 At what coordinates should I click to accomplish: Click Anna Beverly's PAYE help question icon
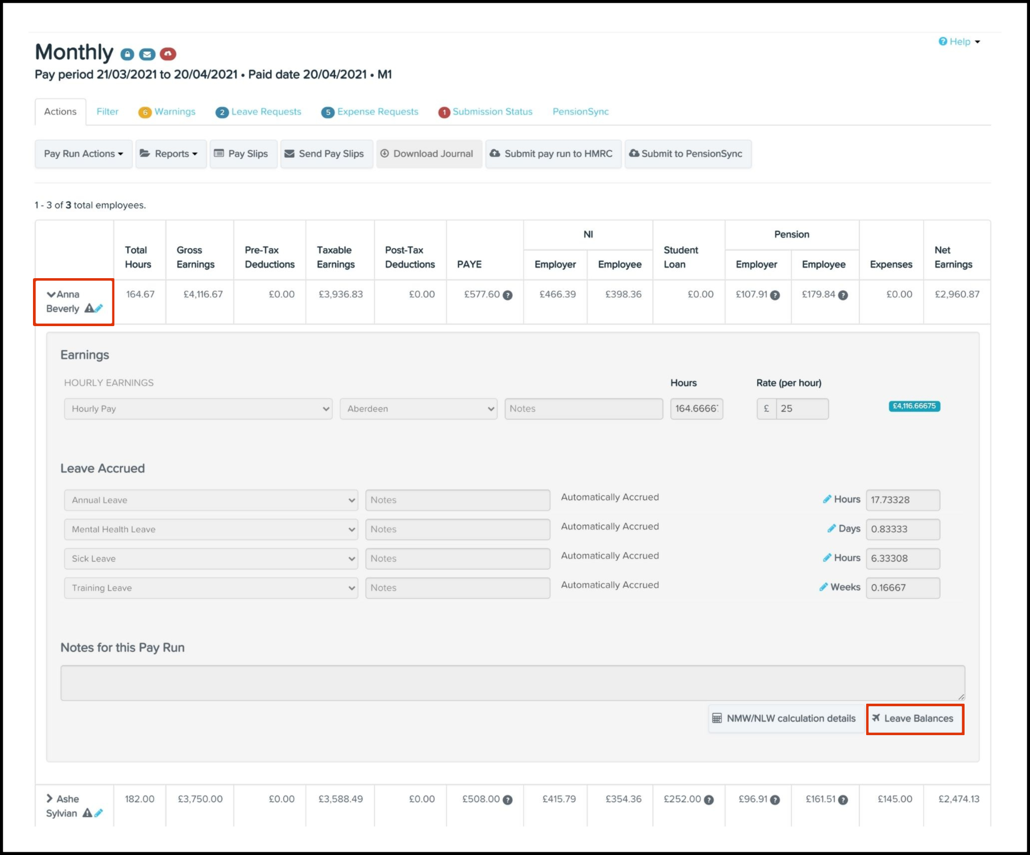click(508, 295)
